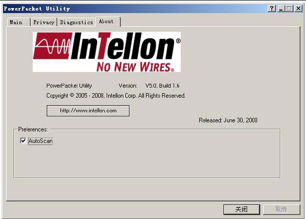
Task: Click the 'PowerPacket Utility' product name label
Action: pos(69,86)
